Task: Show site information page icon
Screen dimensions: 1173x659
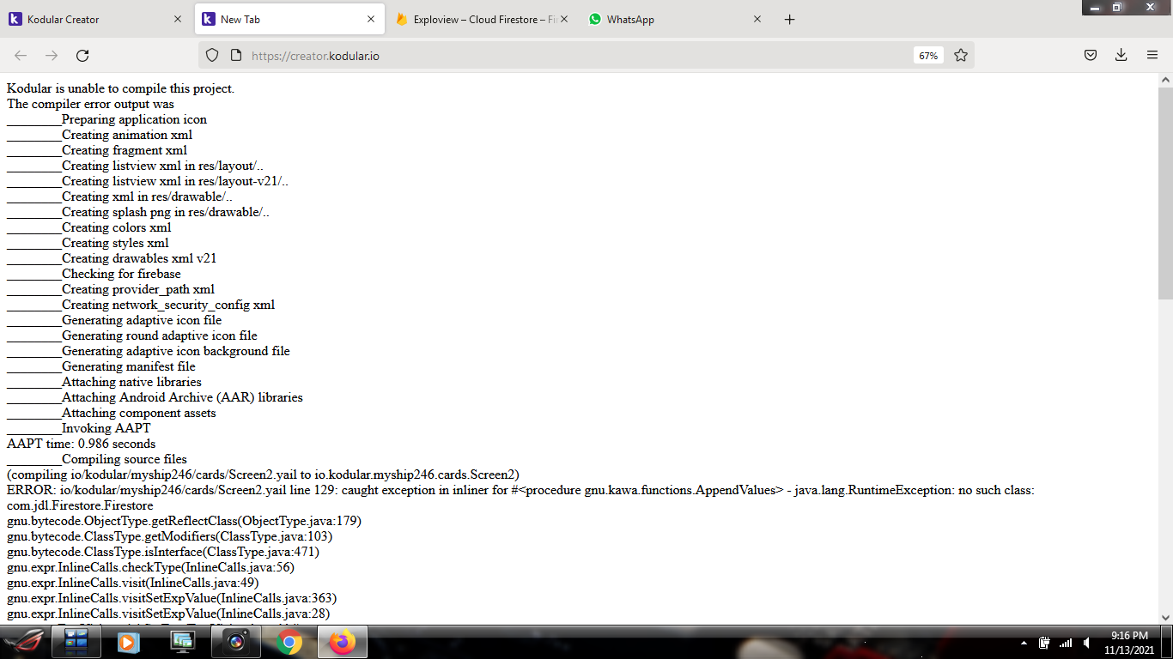Action: (236, 55)
